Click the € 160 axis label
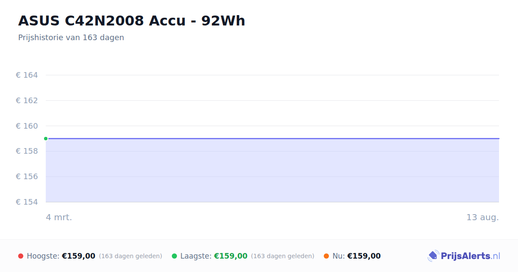This screenshot has width=518, height=272. coord(27,126)
